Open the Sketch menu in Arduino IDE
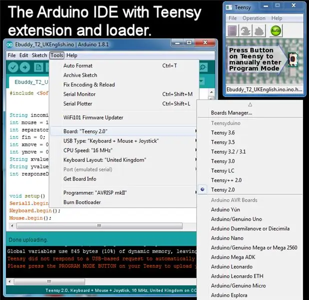 pyautogui.click(x=39, y=55)
